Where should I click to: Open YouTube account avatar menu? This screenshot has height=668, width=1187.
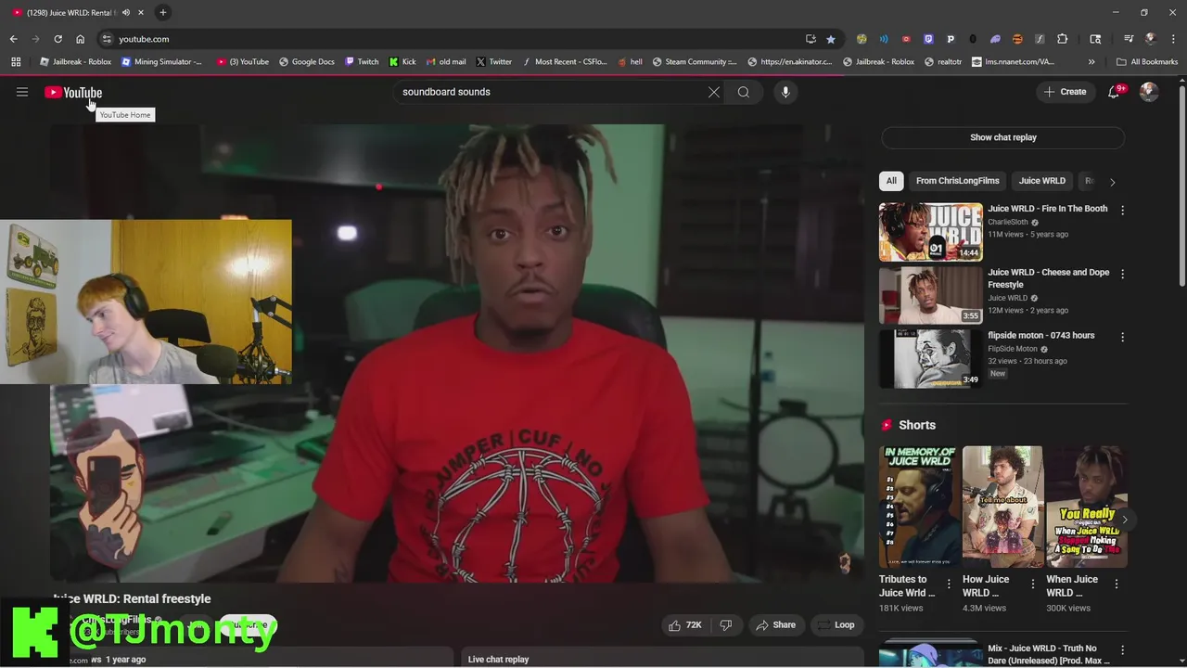pyautogui.click(x=1149, y=92)
